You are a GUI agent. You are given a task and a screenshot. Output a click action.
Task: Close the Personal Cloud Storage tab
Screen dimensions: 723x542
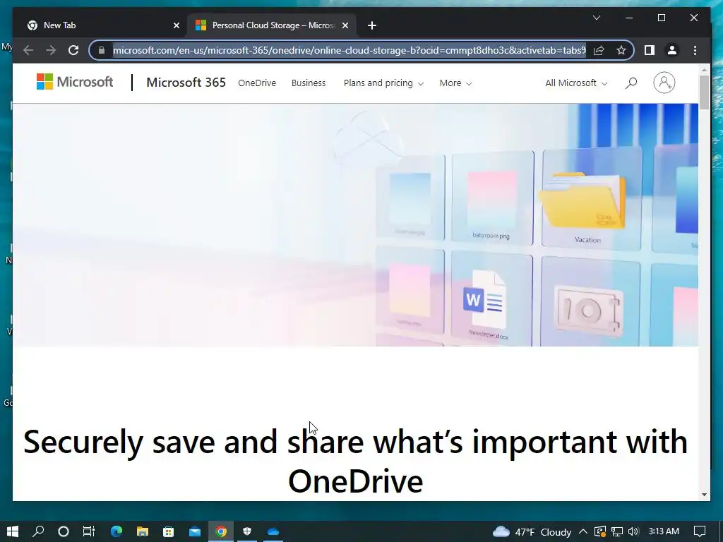click(x=345, y=25)
